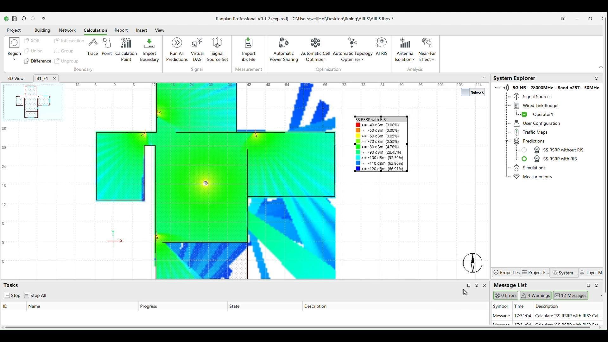Click the bottom horizontal scrollbar

pos(298,327)
